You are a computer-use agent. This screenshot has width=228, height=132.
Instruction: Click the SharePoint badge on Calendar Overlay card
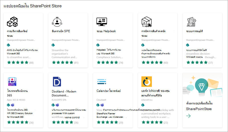[98, 105]
